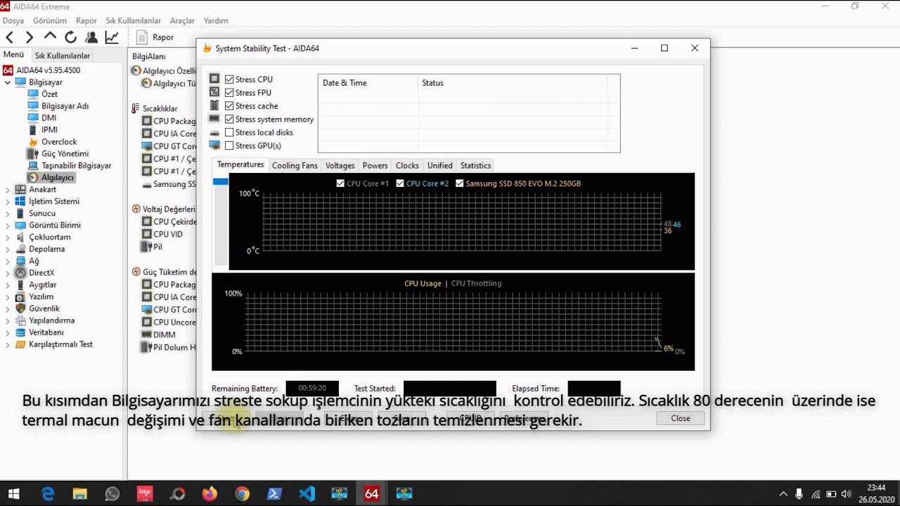The image size is (900, 506).
Task: Toggle the Stress system memory checkbox
Action: (229, 119)
